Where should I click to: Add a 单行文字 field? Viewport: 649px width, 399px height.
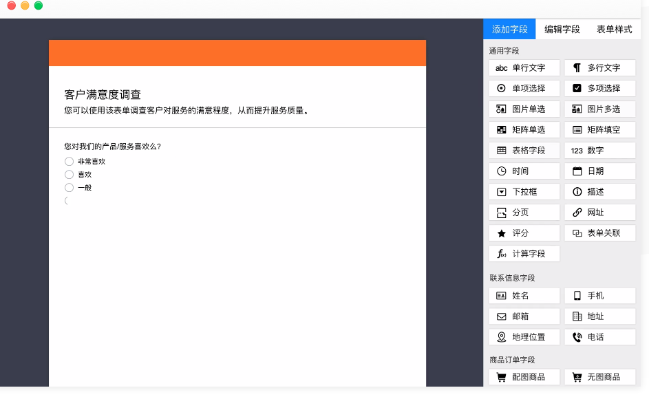(524, 68)
